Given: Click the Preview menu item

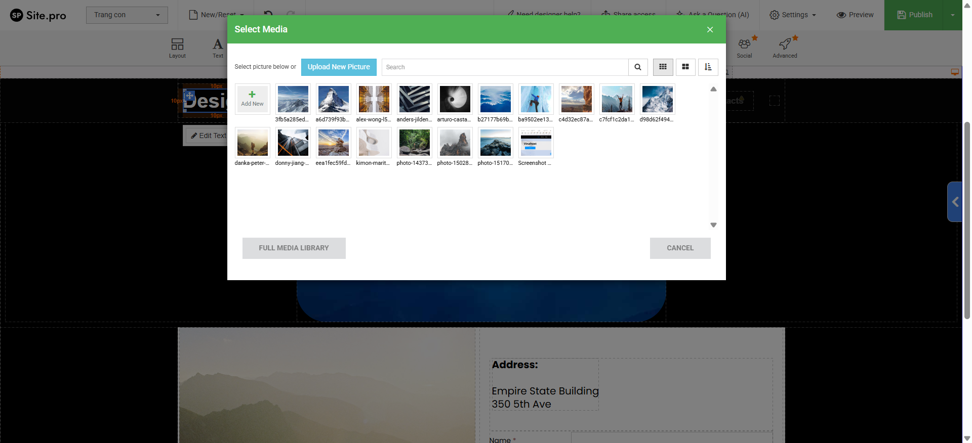Looking at the screenshot, I should pos(855,15).
